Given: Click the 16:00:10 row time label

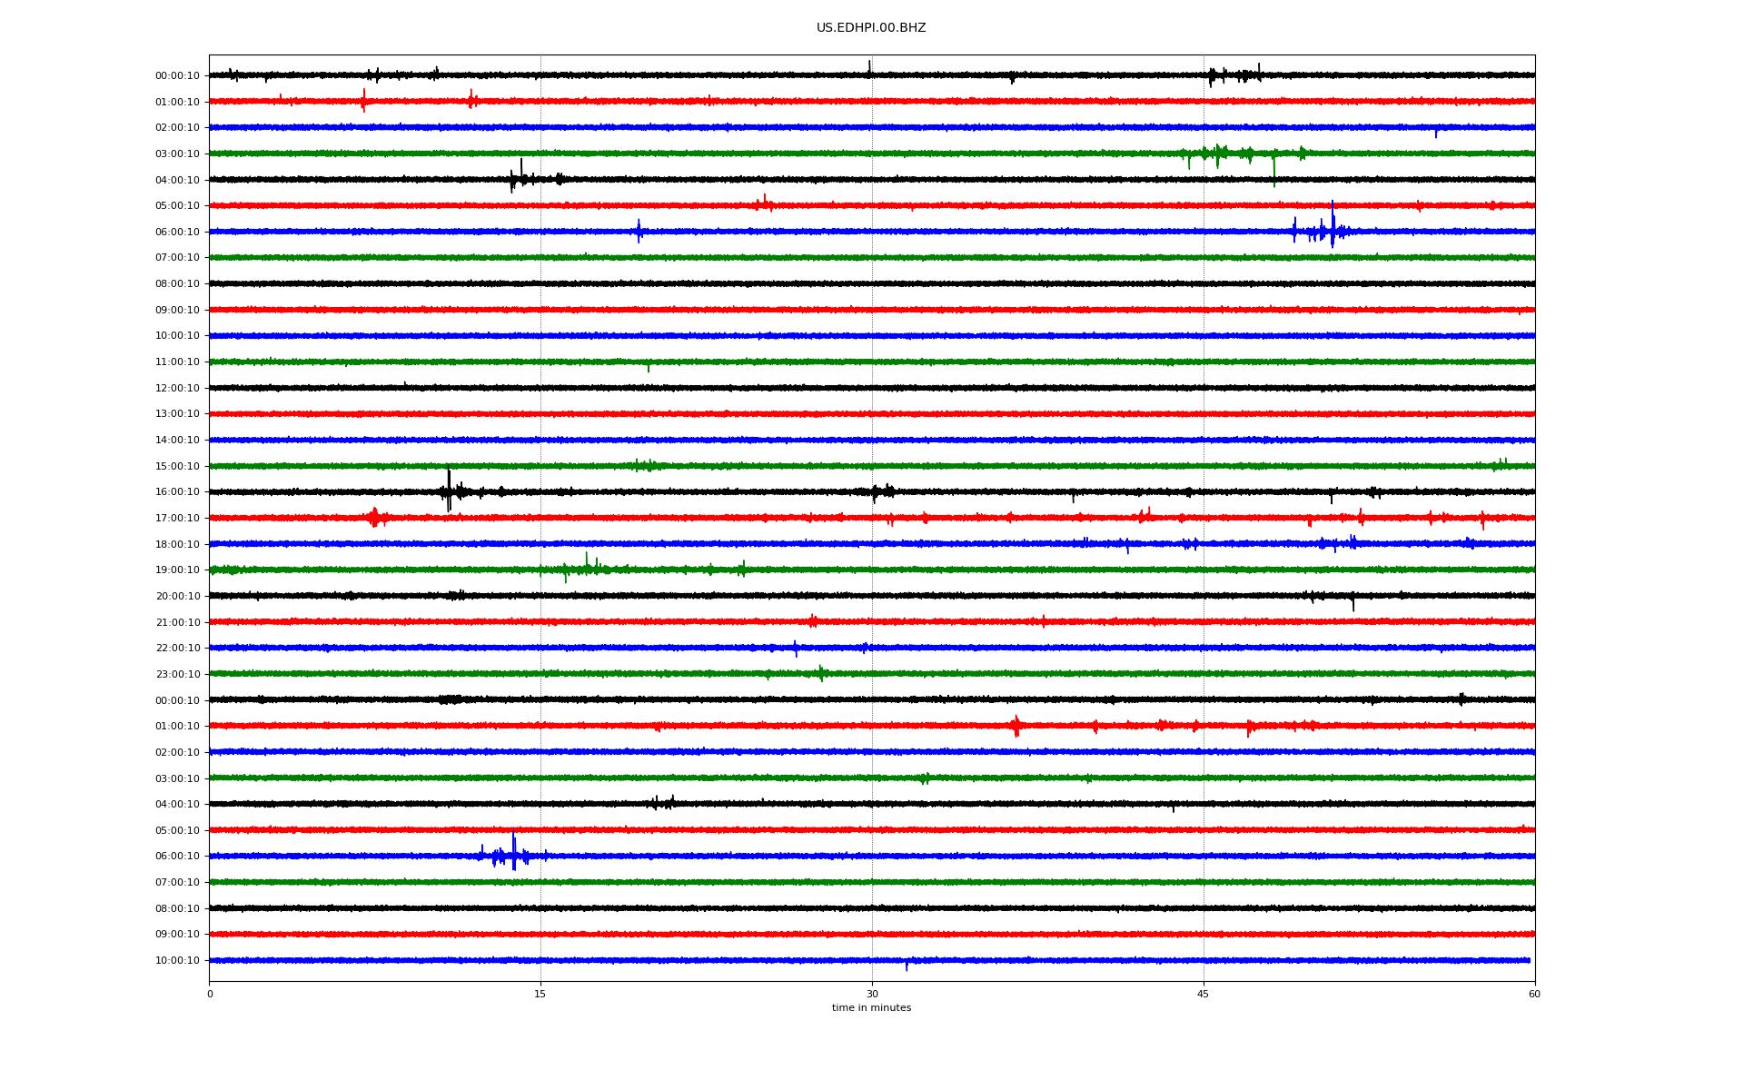Looking at the screenshot, I should [177, 492].
